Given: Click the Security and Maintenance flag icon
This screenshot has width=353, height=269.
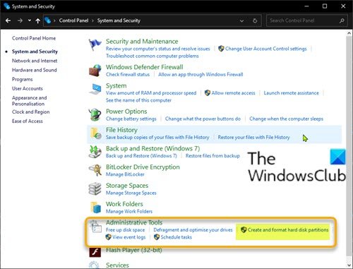Looking at the screenshot, I should 95,44.
